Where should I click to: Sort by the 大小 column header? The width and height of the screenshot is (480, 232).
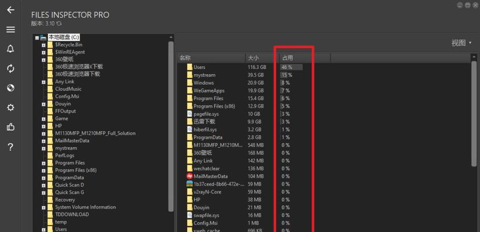pyautogui.click(x=263, y=58)
